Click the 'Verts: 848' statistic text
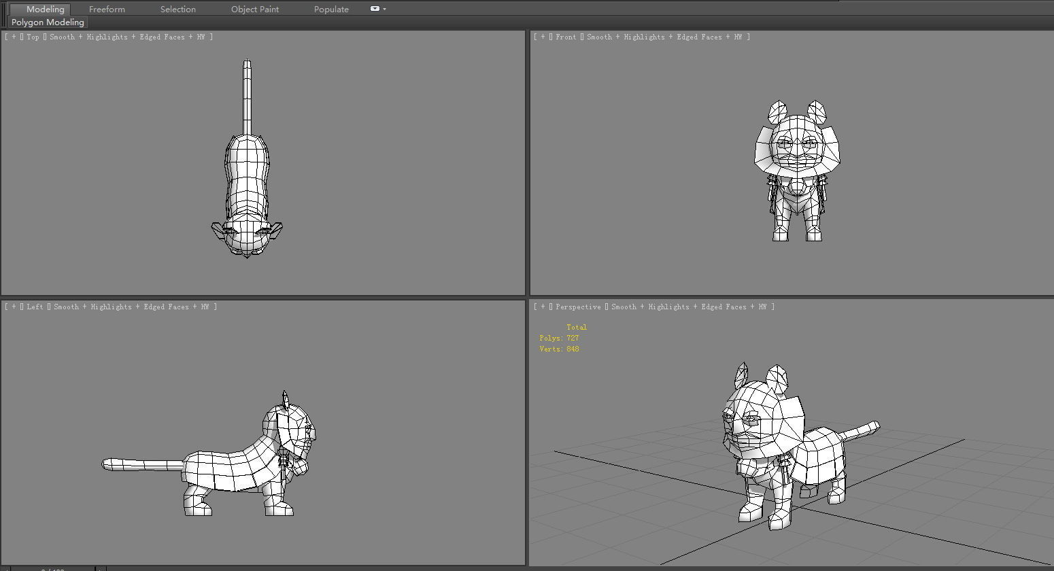This screenshot has height=571, width=1054. [x=559, y=349]
